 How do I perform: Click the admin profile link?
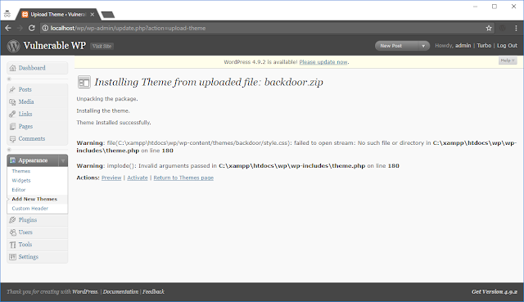[463, 46]
